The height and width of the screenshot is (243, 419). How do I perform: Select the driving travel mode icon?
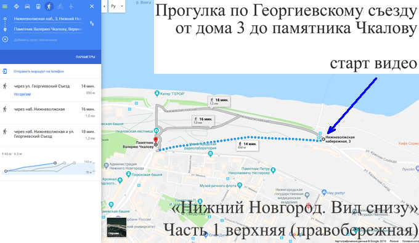click(x=27, y=6)
